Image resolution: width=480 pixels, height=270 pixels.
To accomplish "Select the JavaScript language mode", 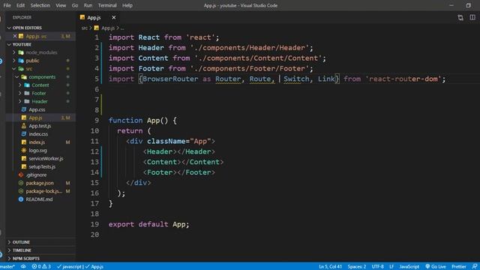I will click(x=409, y=267).
